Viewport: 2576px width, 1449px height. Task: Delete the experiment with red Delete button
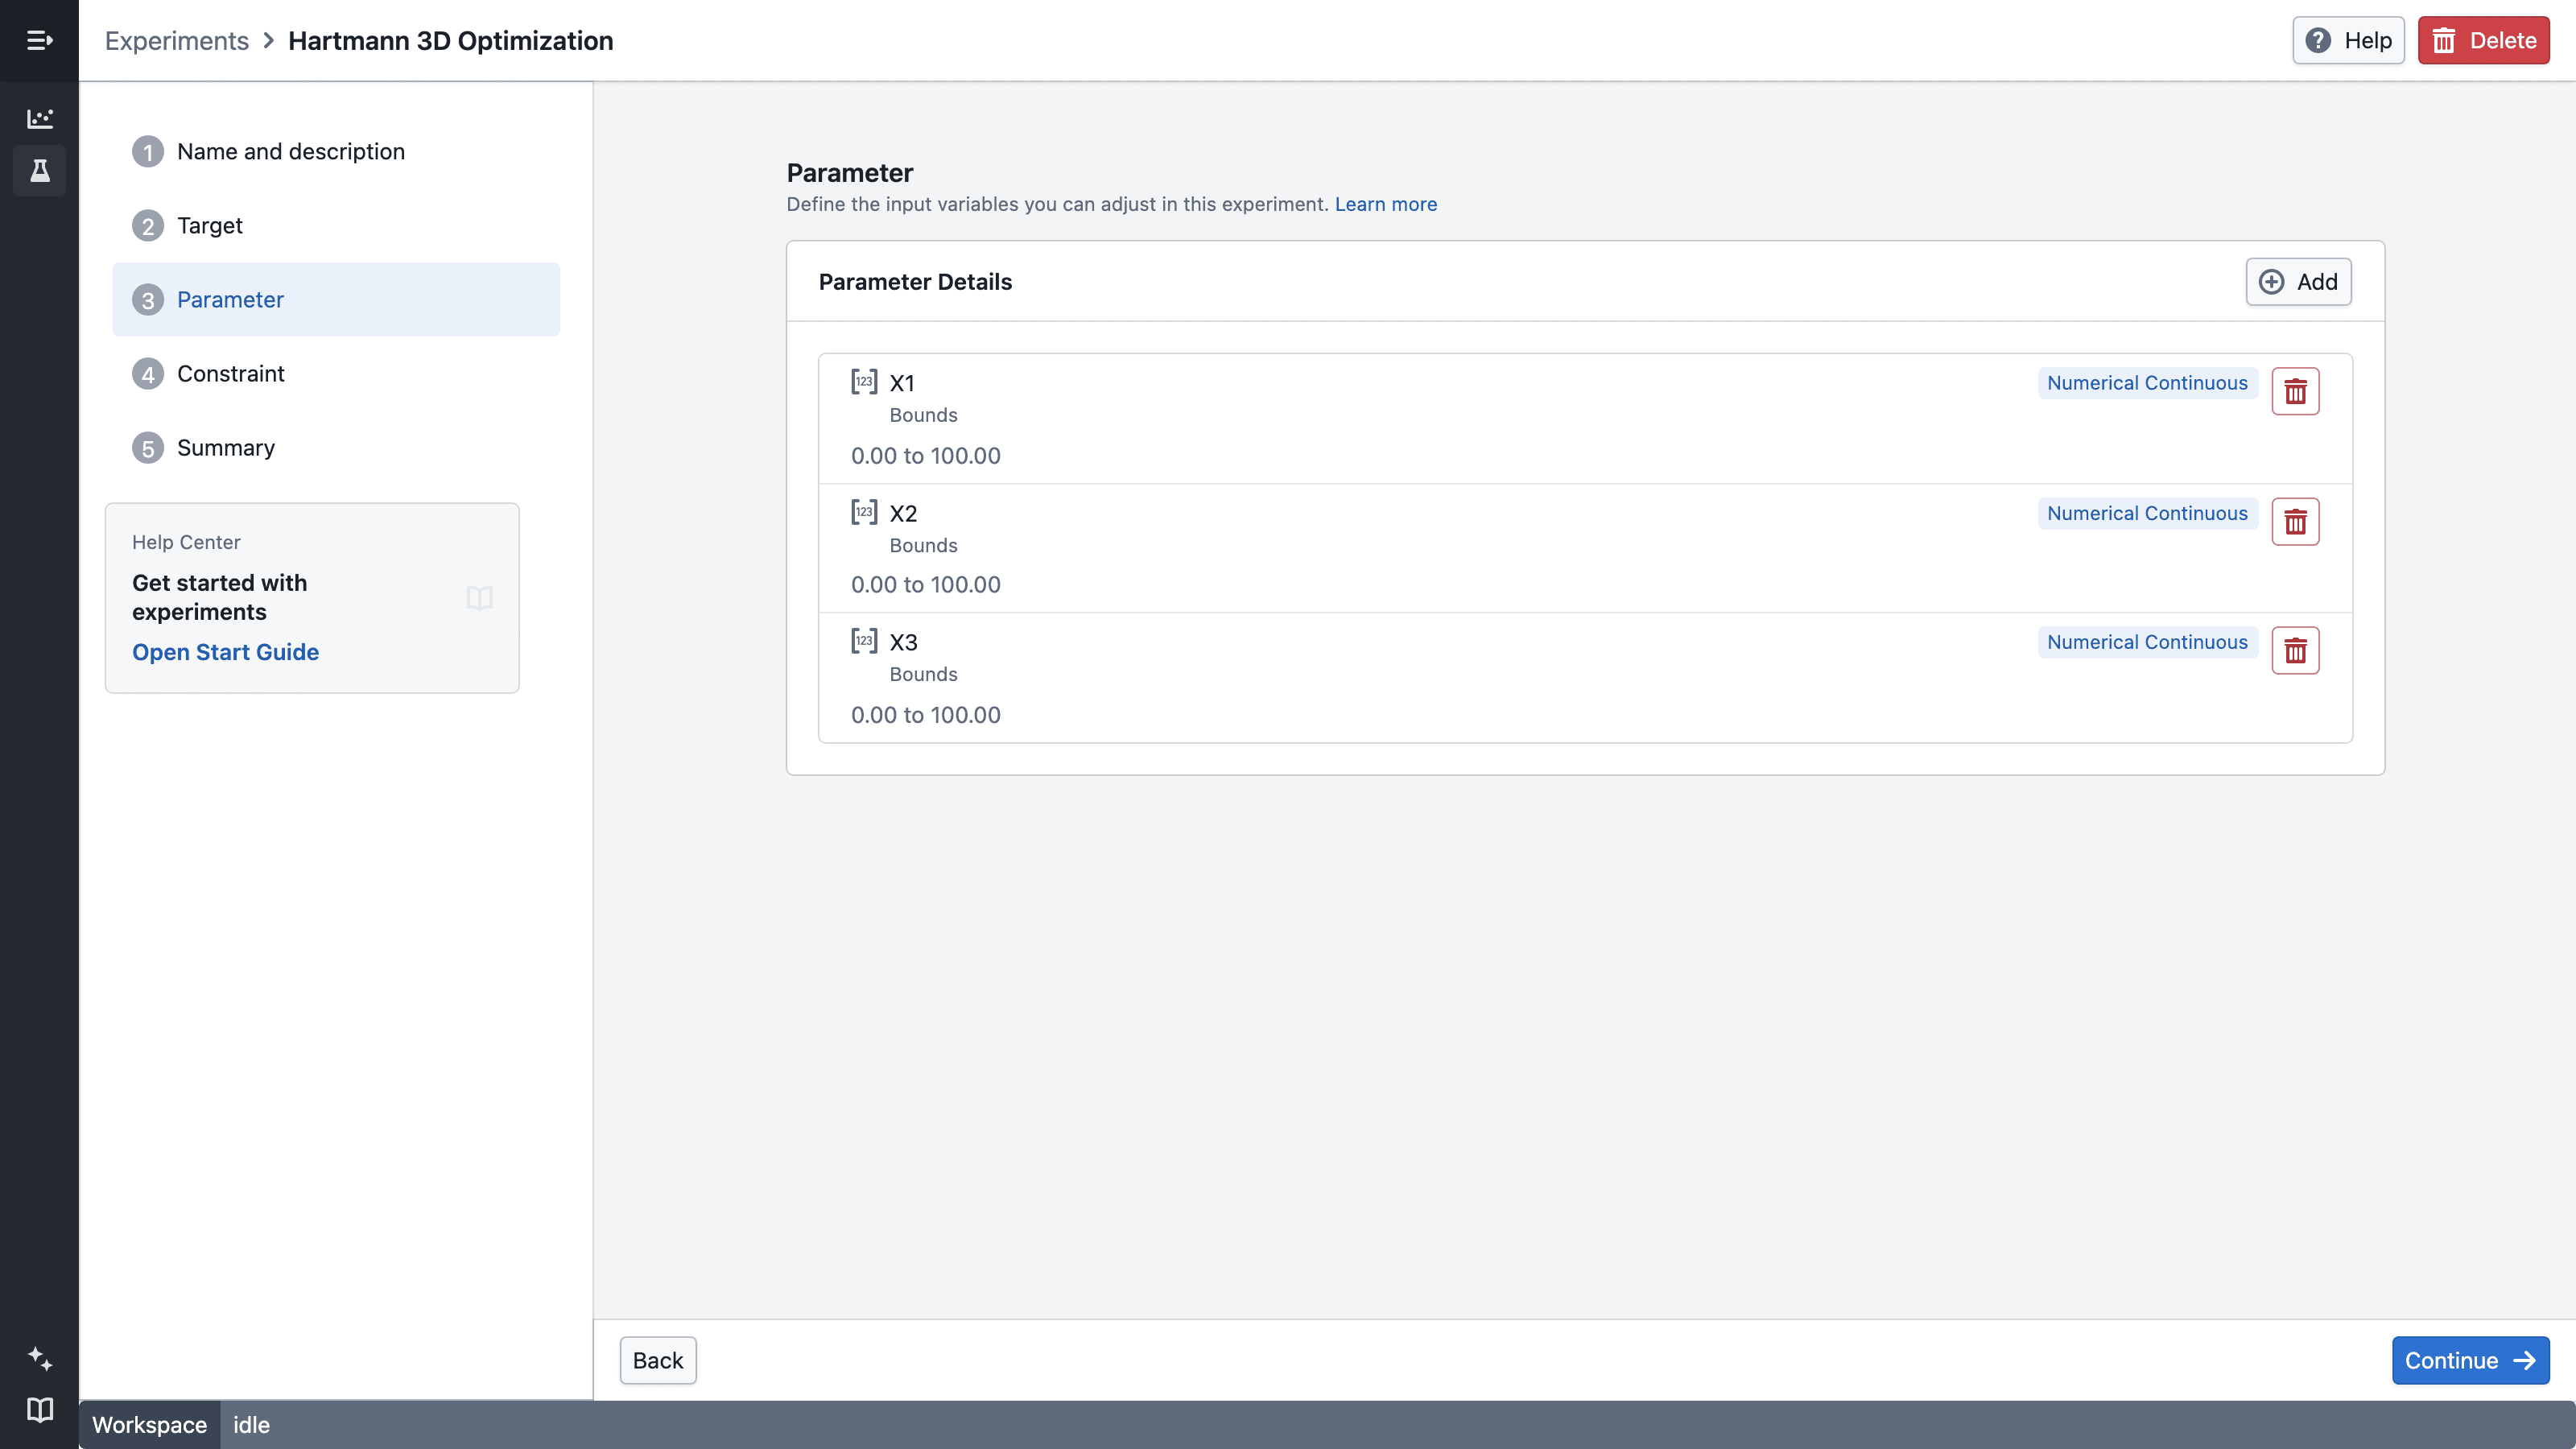coord(2484,40)
